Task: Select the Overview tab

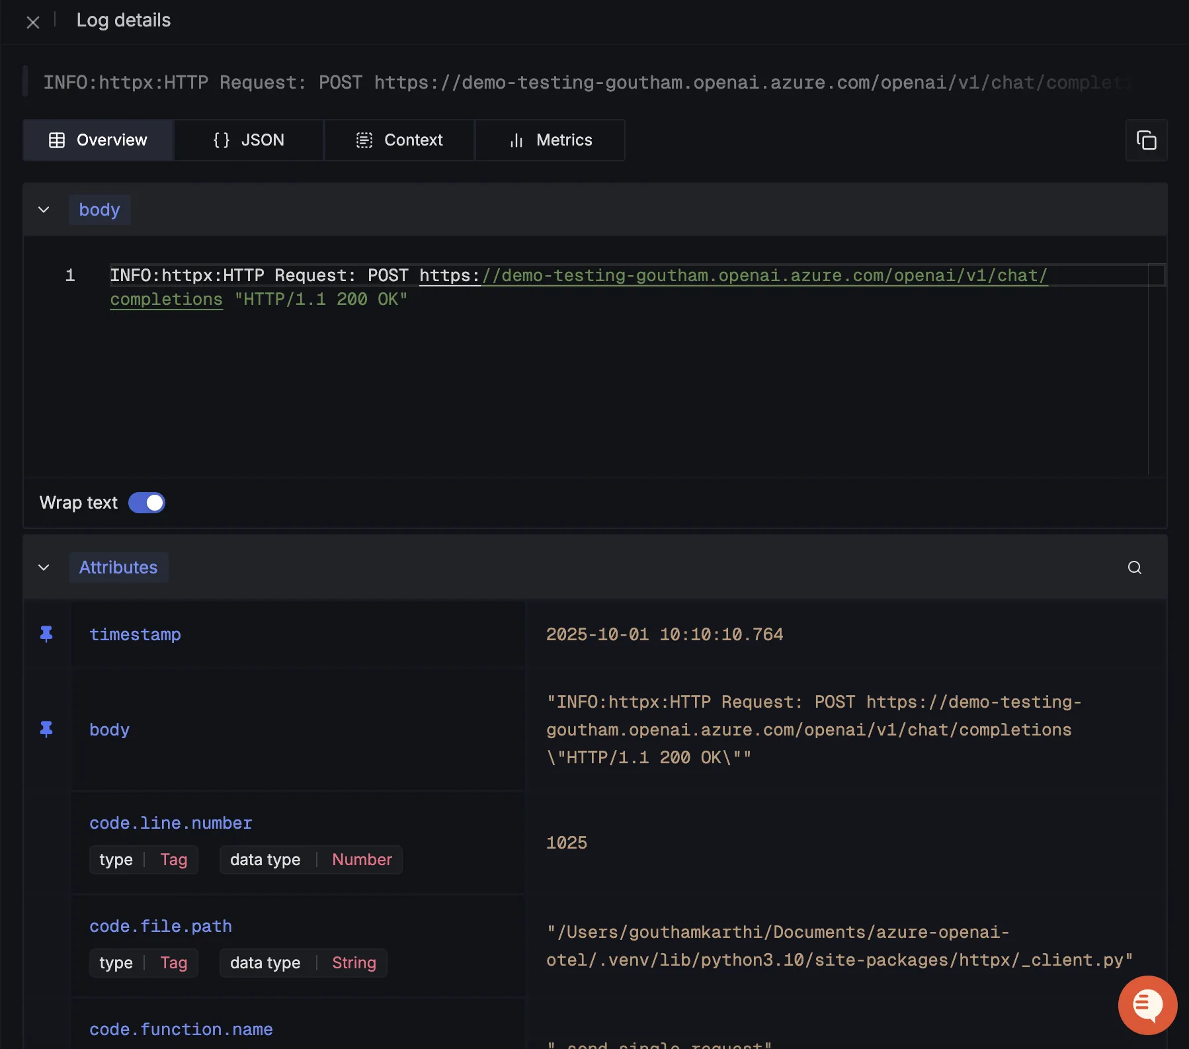Action: click(99, 140)
